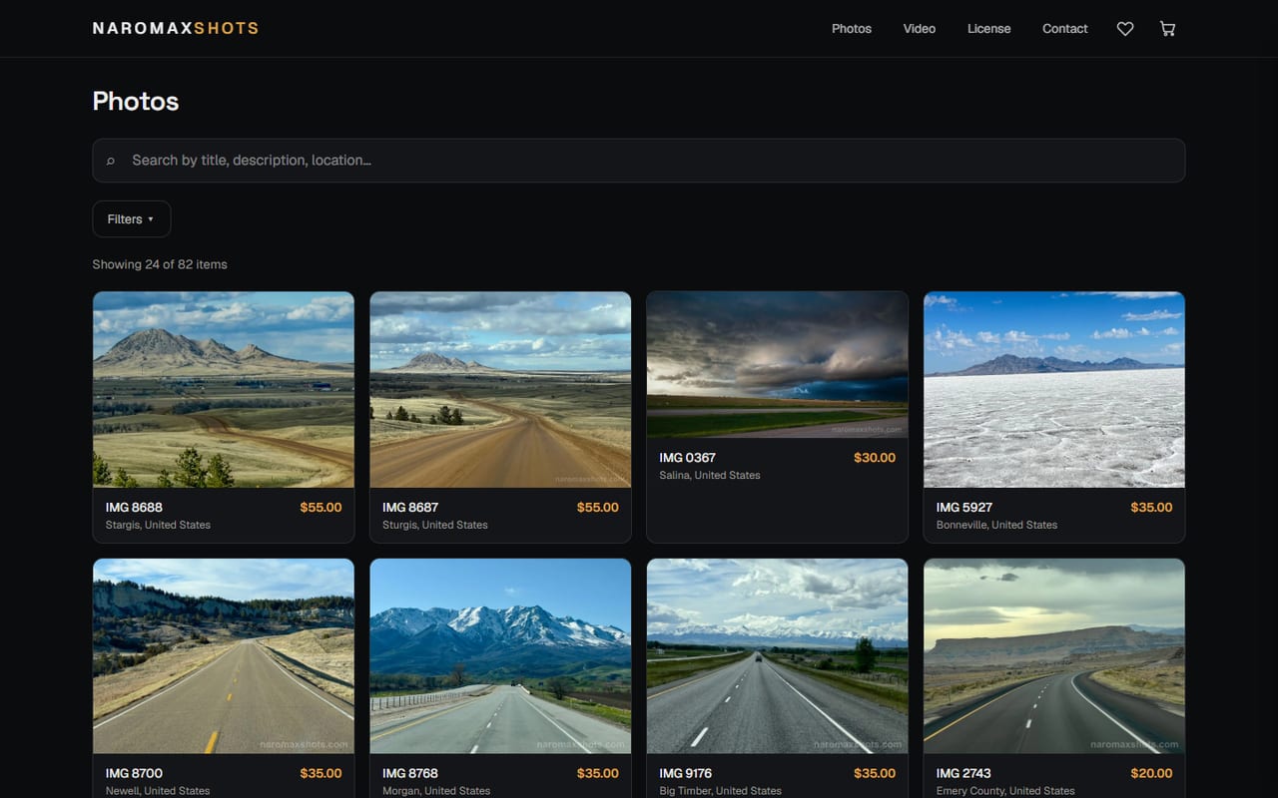Click the IMG 8768 title
The width and height of the screenshot is (1278, 798).
tap(410, 773)
